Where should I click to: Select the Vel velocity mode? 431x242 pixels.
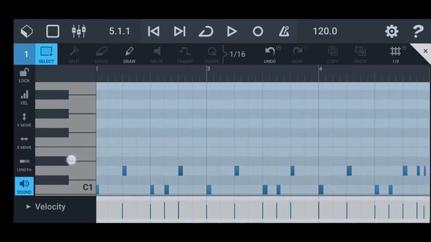(24, 97)
